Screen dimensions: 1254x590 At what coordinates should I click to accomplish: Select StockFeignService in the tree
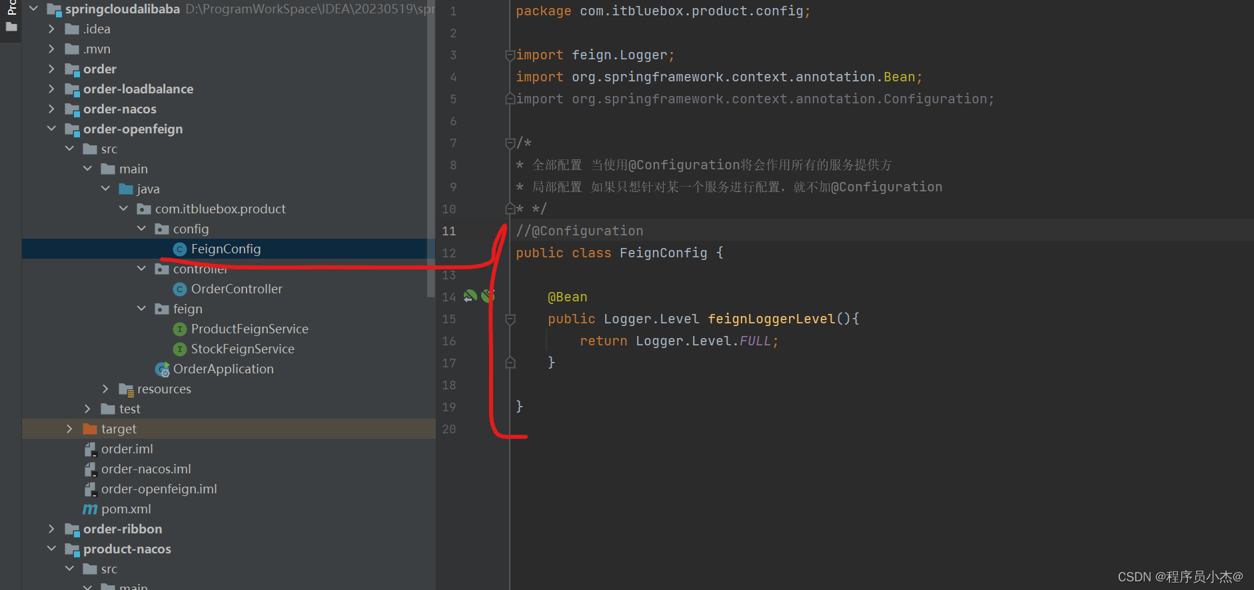click(243, 349)
